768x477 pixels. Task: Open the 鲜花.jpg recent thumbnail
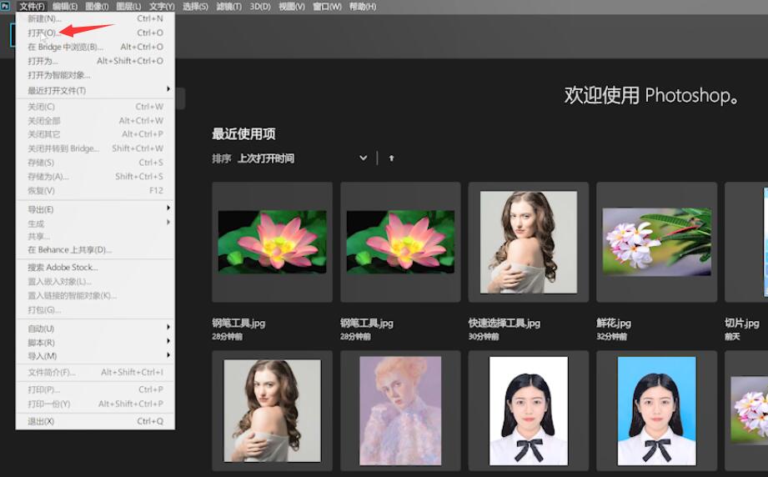coord(657,242)
